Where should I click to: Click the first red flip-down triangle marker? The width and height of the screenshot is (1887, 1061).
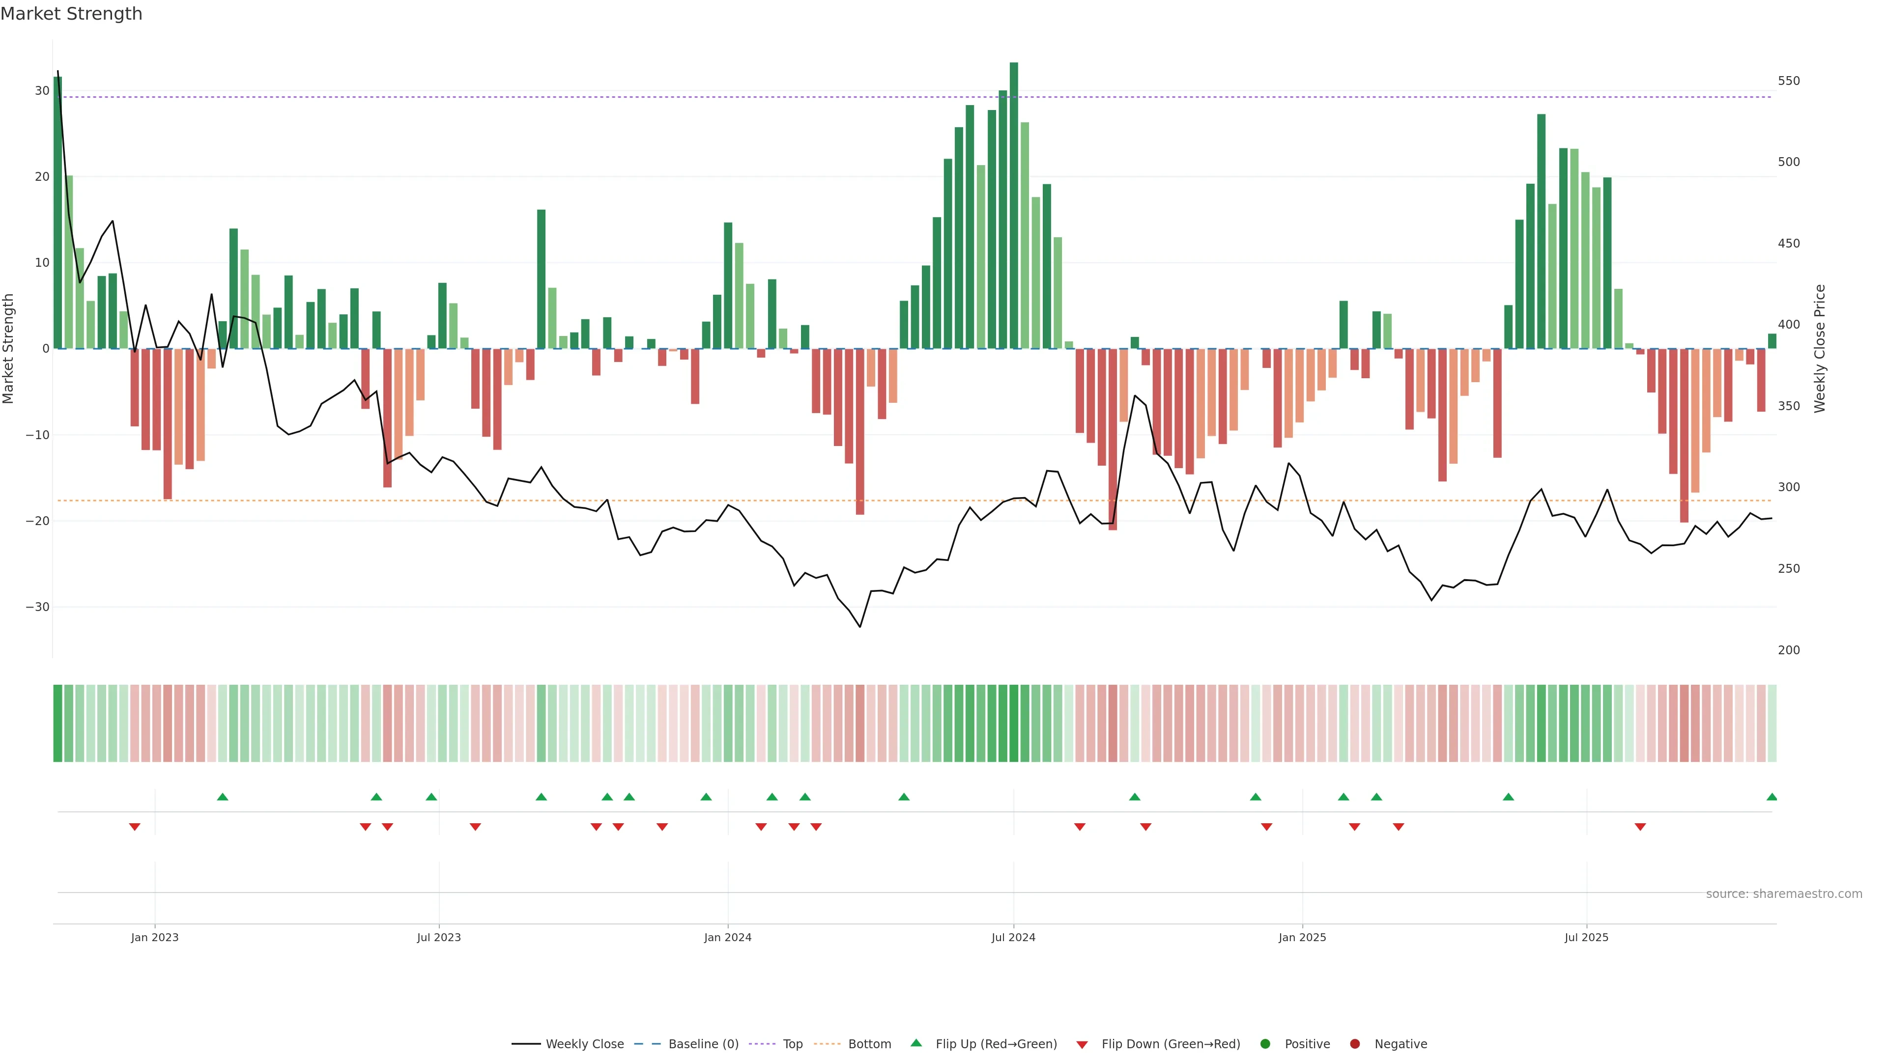(x=135, y=827)
